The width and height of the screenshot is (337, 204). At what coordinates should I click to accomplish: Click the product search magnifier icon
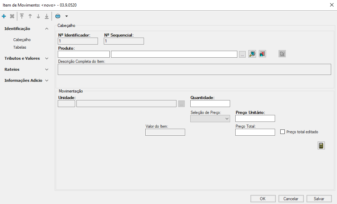252,54
